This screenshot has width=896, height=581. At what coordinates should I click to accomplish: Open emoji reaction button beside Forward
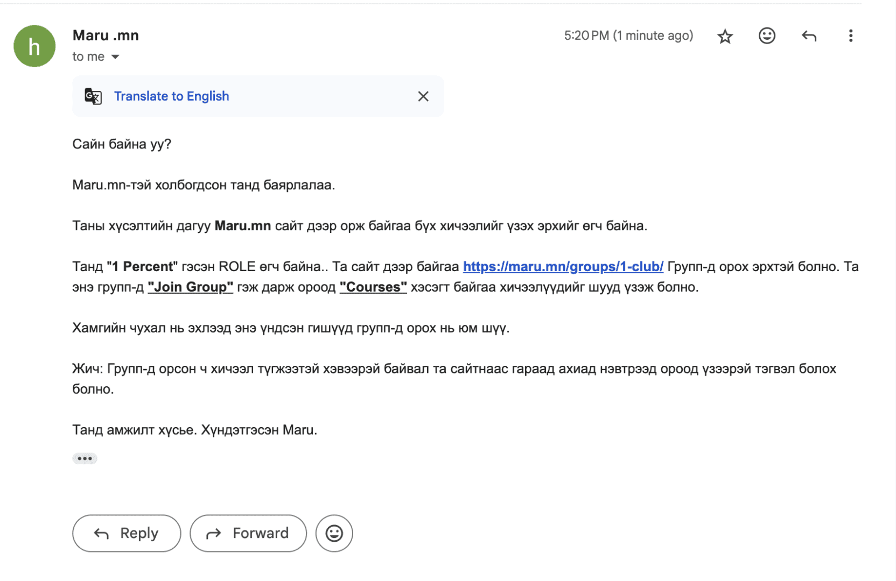[x=334, y=533]
